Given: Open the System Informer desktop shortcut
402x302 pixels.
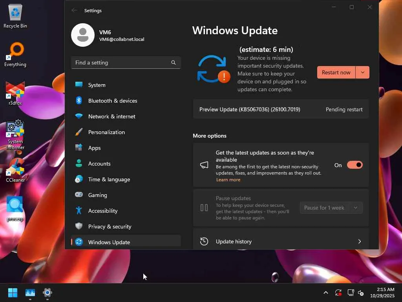Looking at the screenshot, I should click(15, 134).
